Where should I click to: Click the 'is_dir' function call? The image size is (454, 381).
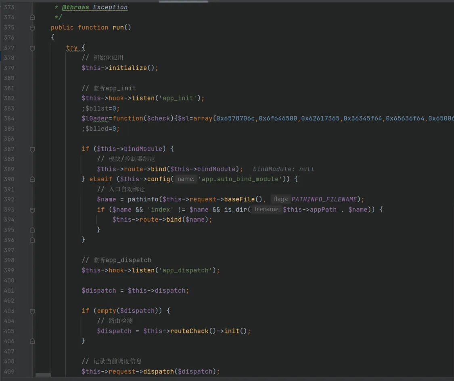coord(236,209)
